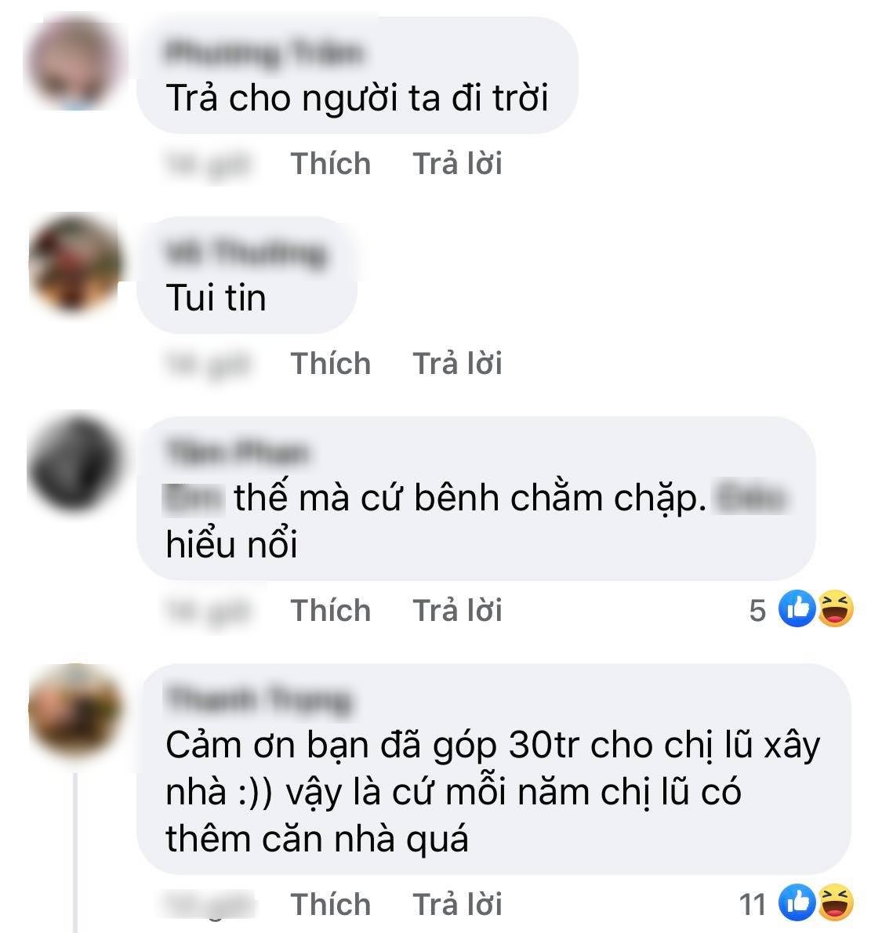Click like reaction icon on 'chằm chặp' comment

797,608
